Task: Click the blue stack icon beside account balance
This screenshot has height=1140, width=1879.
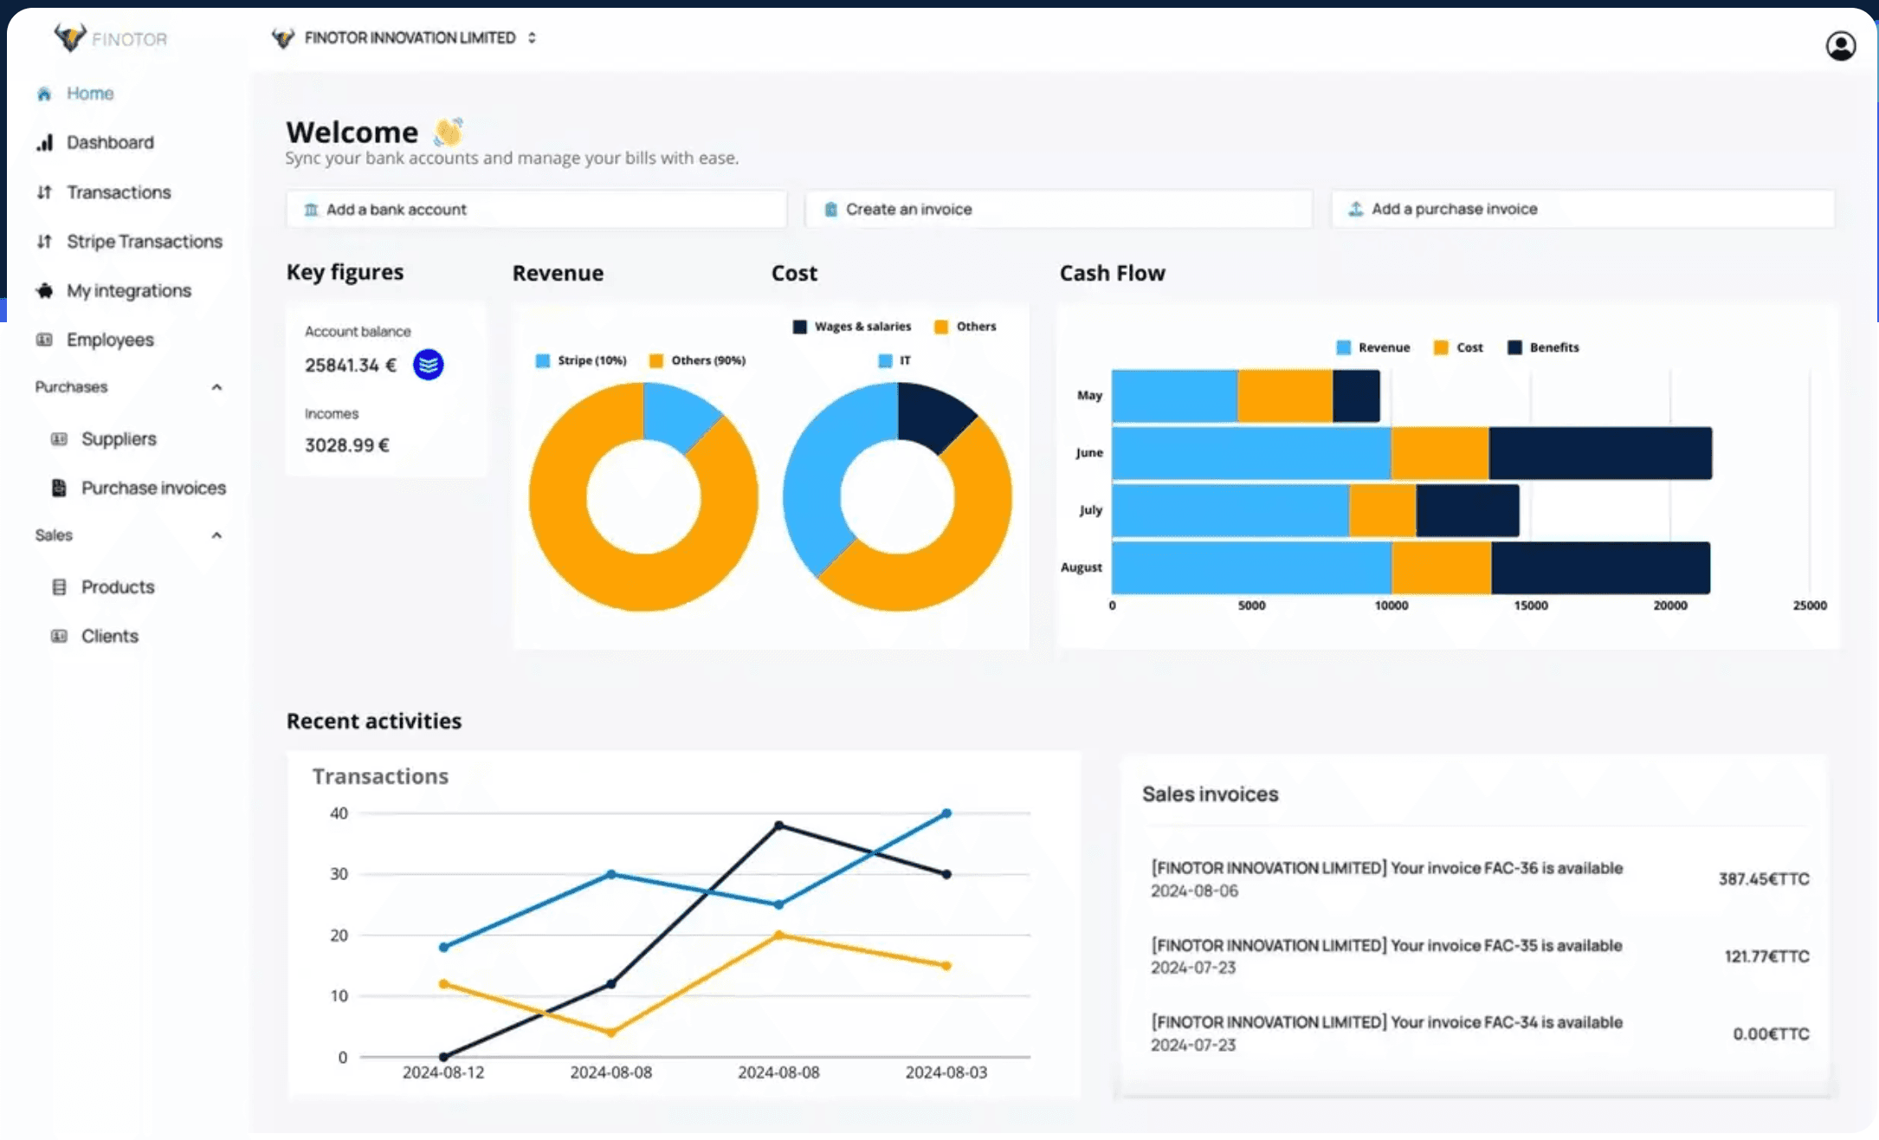Action: (428, 365)
